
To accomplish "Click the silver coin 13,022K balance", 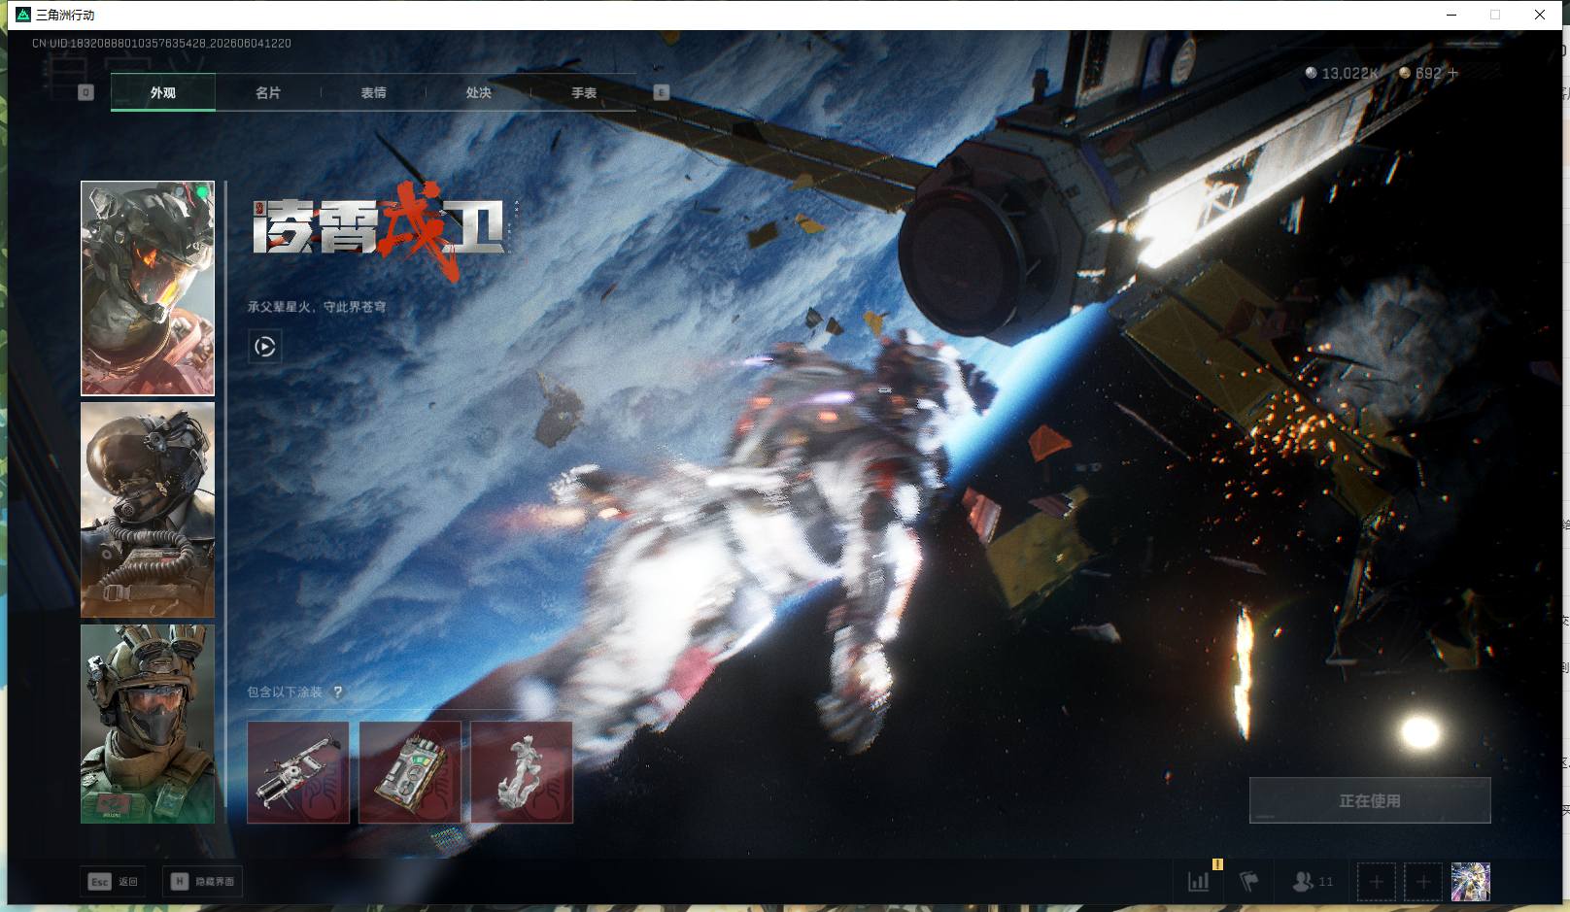I will pyautogui.click(x=1342, y=73).
